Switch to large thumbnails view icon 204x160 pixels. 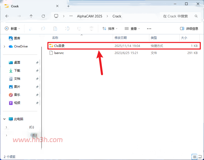tap(200, 157)
